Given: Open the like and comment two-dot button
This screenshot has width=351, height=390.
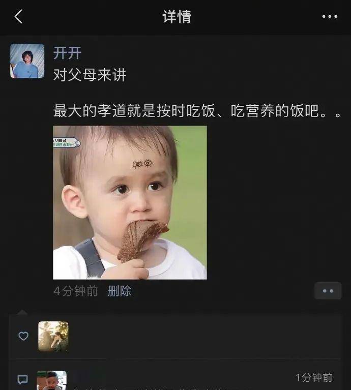Looking at the screenshot, I should (x=328, y=291).
